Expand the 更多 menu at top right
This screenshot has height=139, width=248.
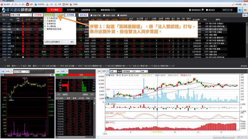[x=246, y=5]
